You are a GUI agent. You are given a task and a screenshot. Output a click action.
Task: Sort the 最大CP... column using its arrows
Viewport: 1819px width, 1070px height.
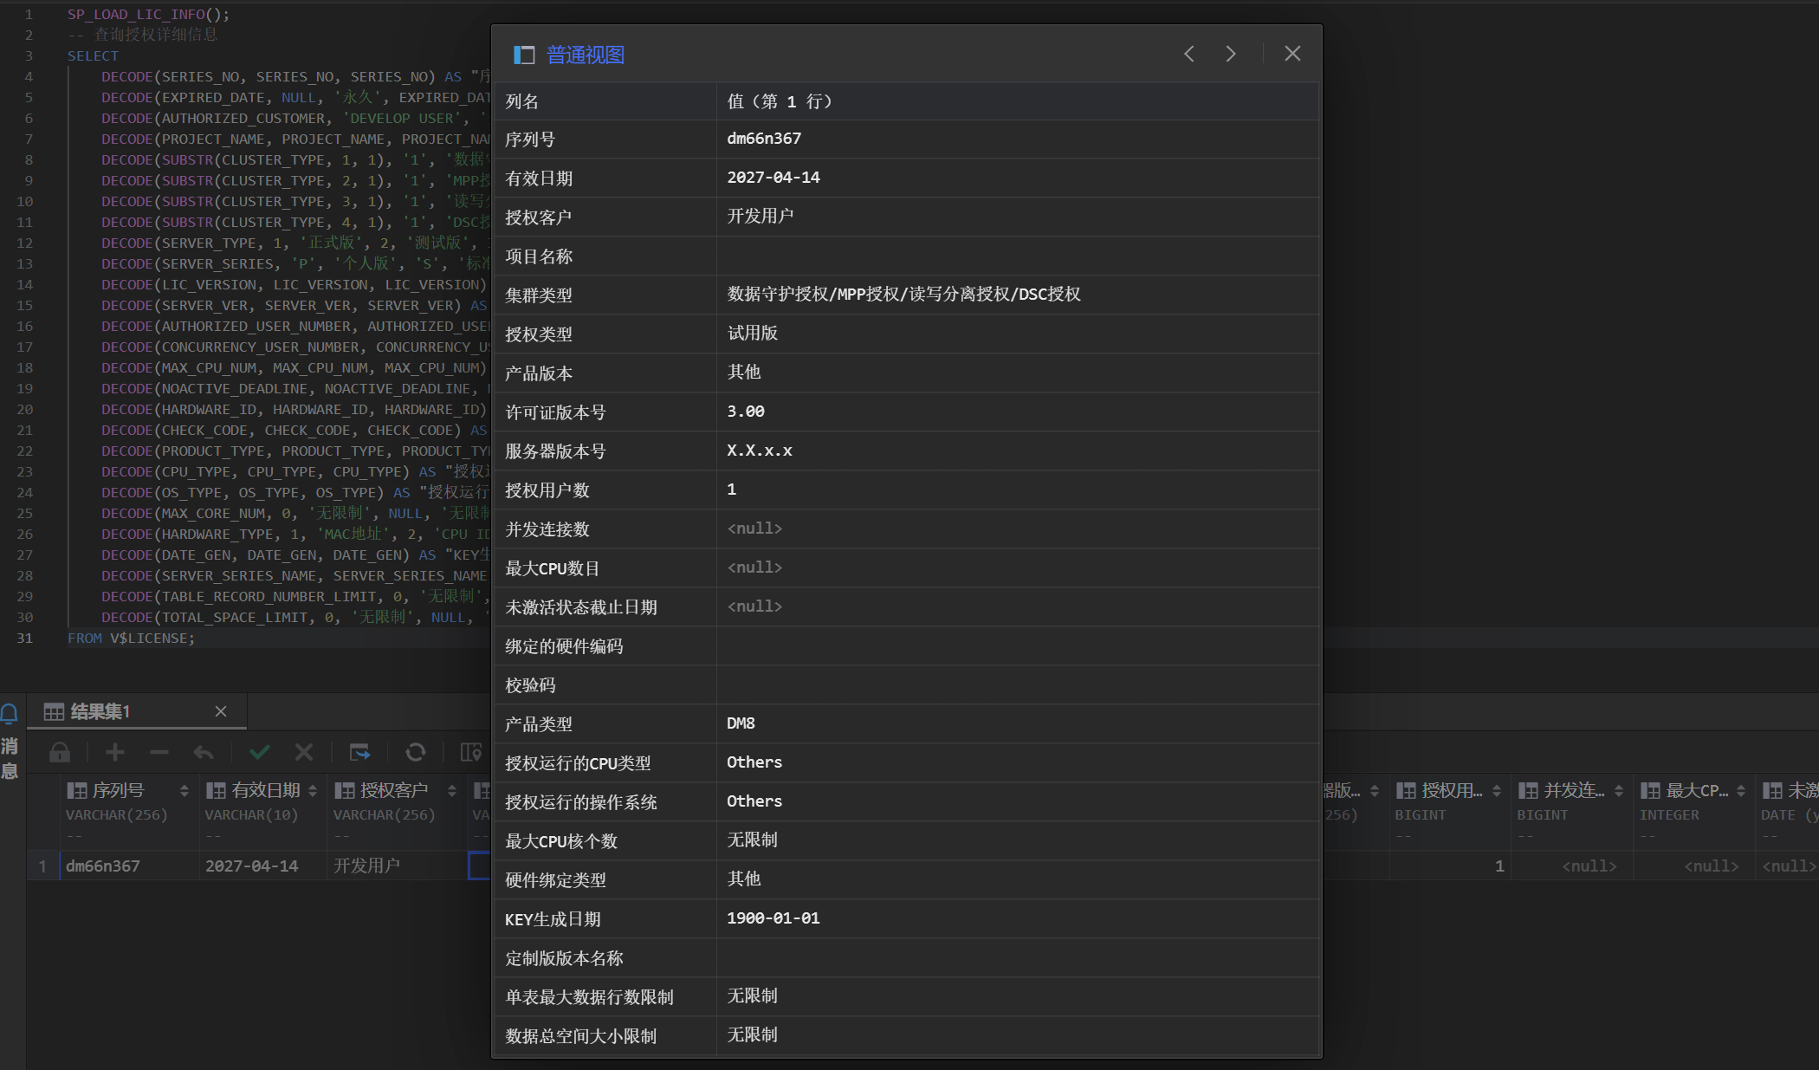[x=1740, y=790]
